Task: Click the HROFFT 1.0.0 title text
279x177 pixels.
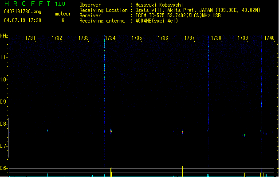Action: (x=35, y=4)
